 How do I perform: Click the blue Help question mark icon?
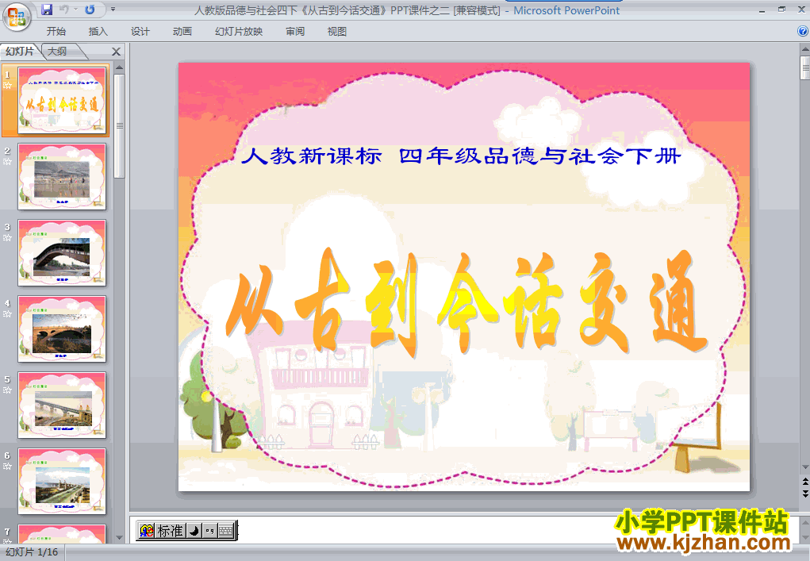(x=803, y=31)
